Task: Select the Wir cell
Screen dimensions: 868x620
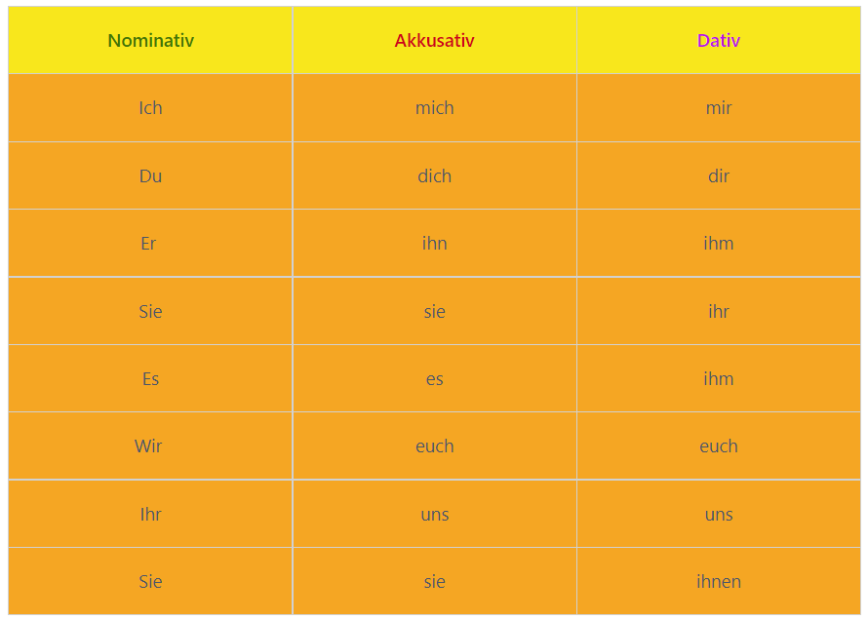Action: [150, 446]
